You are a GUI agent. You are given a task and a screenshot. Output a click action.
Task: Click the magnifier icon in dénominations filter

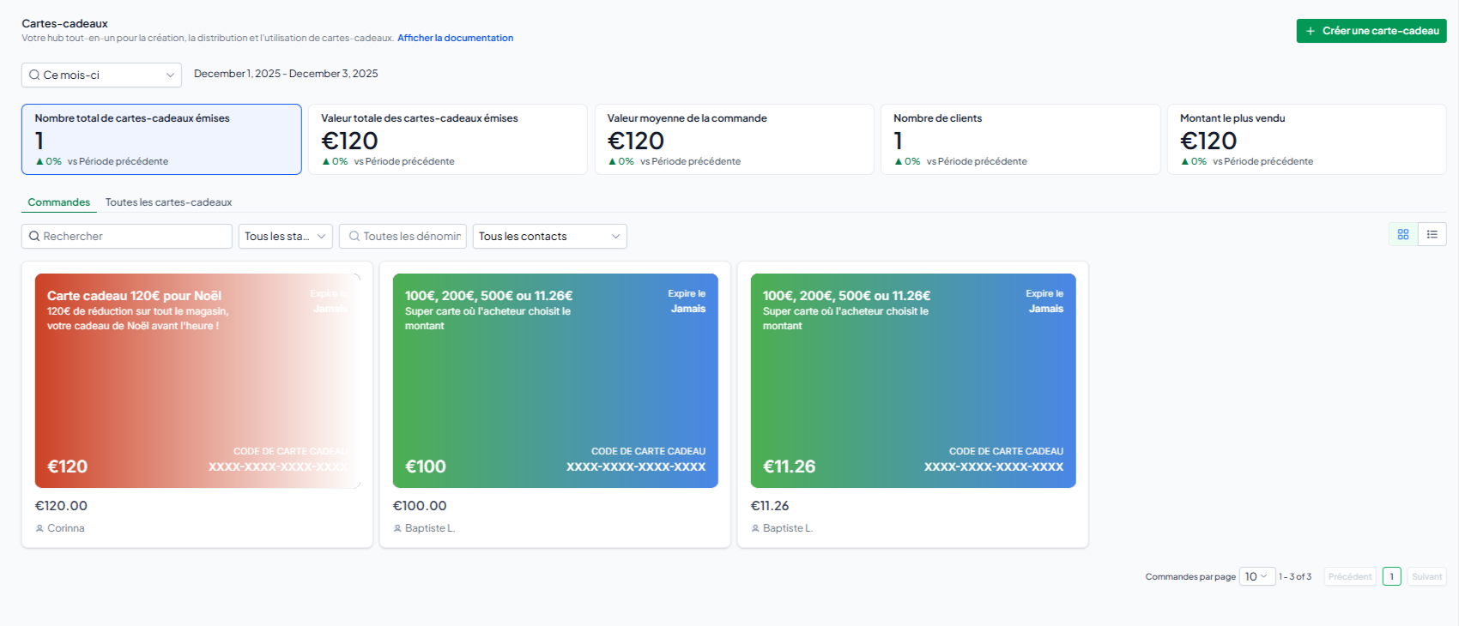coord(354,236)
